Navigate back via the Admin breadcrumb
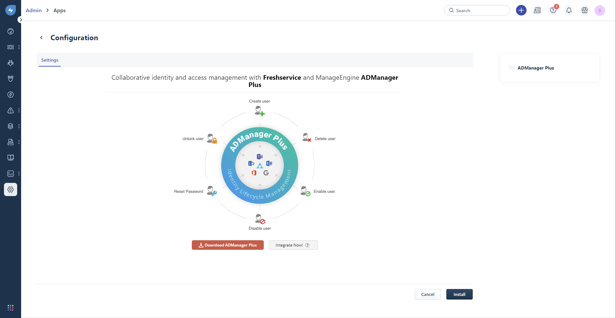 [x=33, y=10]
